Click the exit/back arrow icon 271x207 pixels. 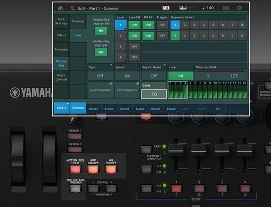73,8
